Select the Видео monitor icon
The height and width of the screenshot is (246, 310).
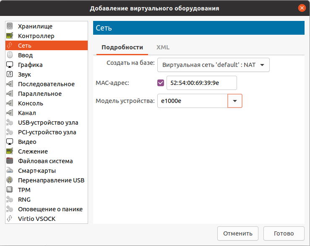[x=10, y=142]
